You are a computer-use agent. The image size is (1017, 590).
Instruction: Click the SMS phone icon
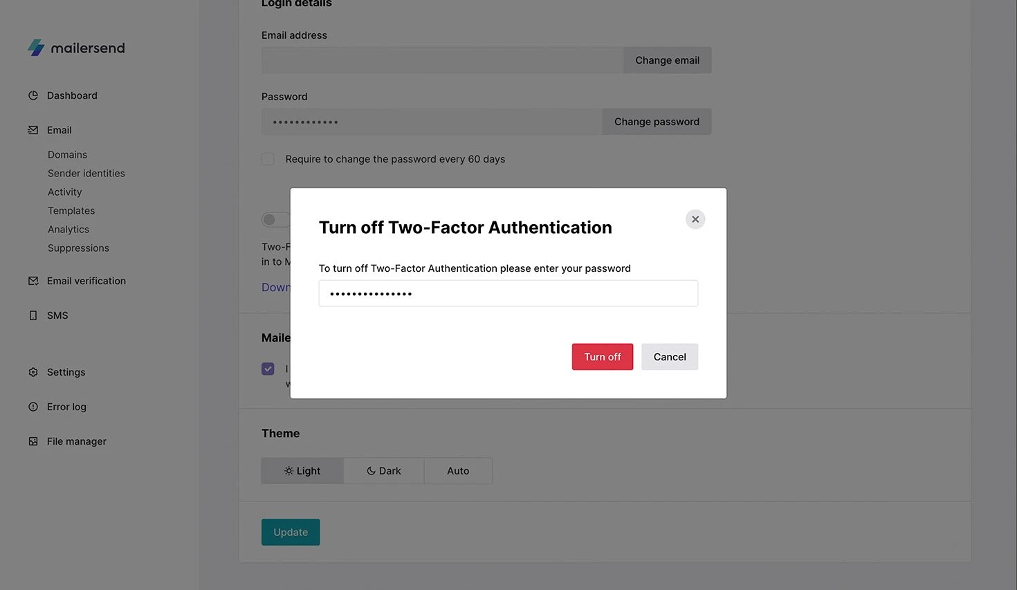click(33, 315)
